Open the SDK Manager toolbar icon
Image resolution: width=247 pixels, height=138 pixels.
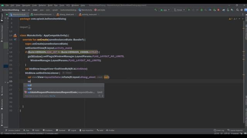tap(232, 10)
